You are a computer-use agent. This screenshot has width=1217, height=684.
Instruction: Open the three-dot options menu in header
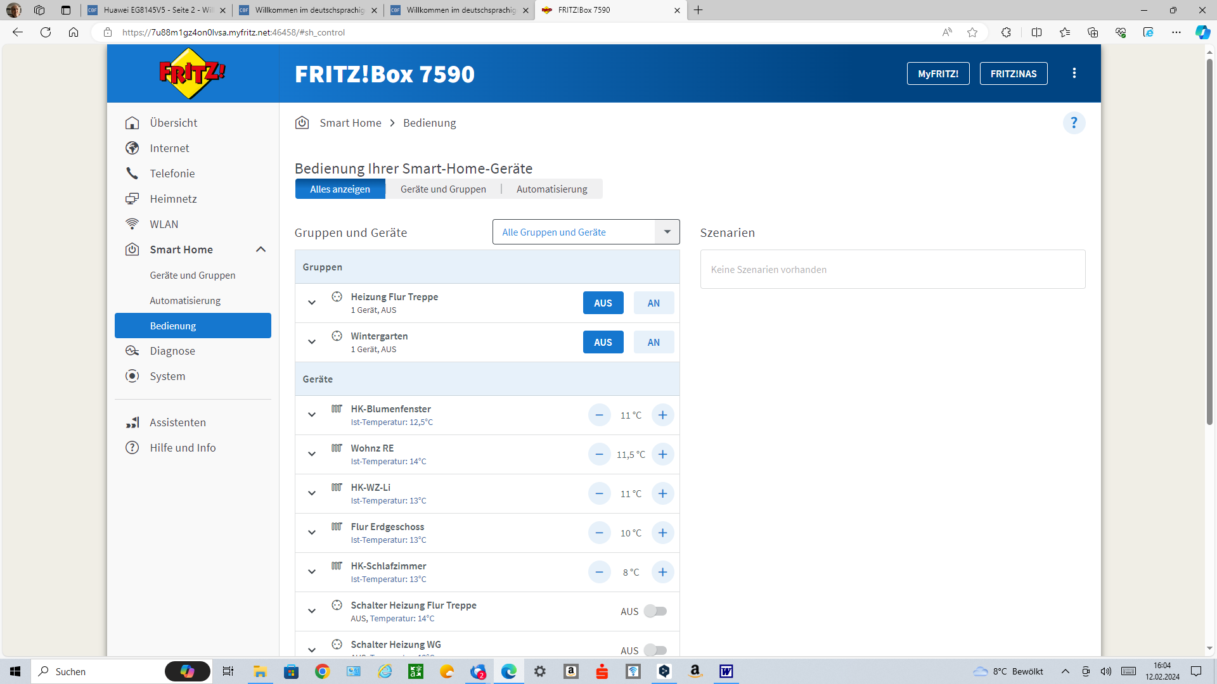coord(1074,73)
